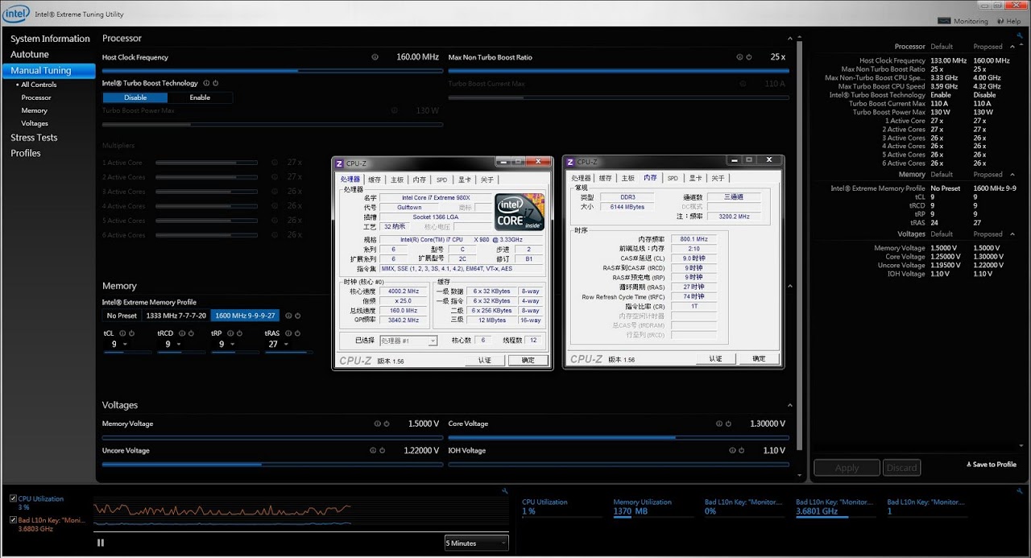Image resolution: width=1031 pixels, height=558 pixels.
Task: Click the tRP info icon
Action: [x=231, y=333]
